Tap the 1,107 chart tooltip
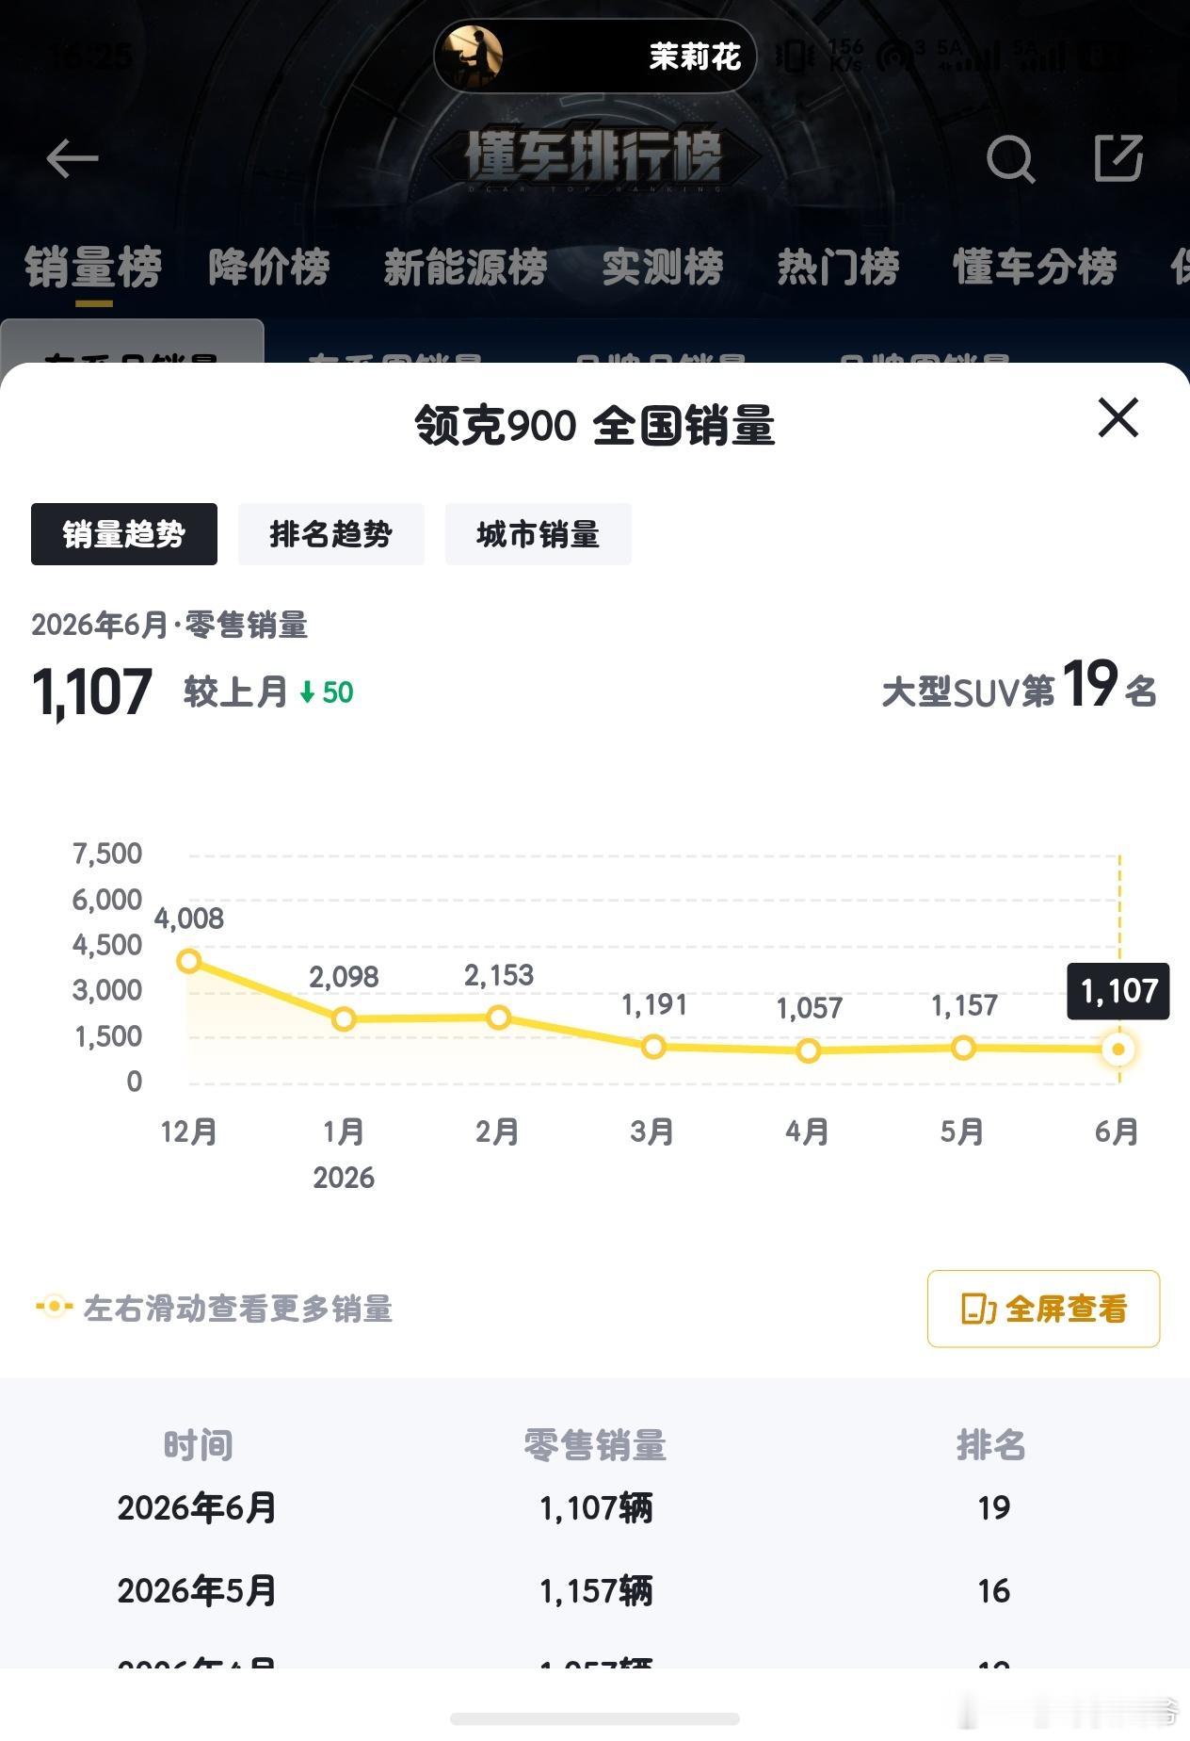The height and width of the screenshot is (1741, 1190). (1118, 991)
